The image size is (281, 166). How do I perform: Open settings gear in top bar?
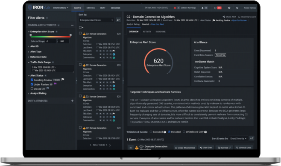229,8
